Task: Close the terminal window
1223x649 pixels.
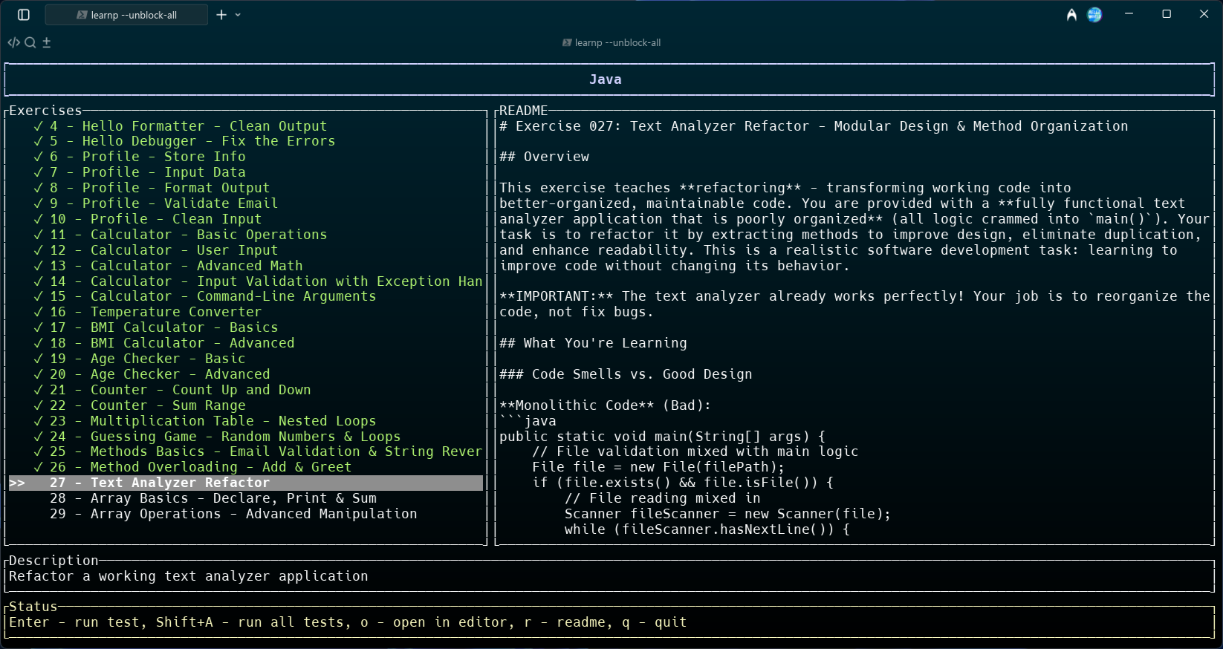Action: click(1204, 14)
